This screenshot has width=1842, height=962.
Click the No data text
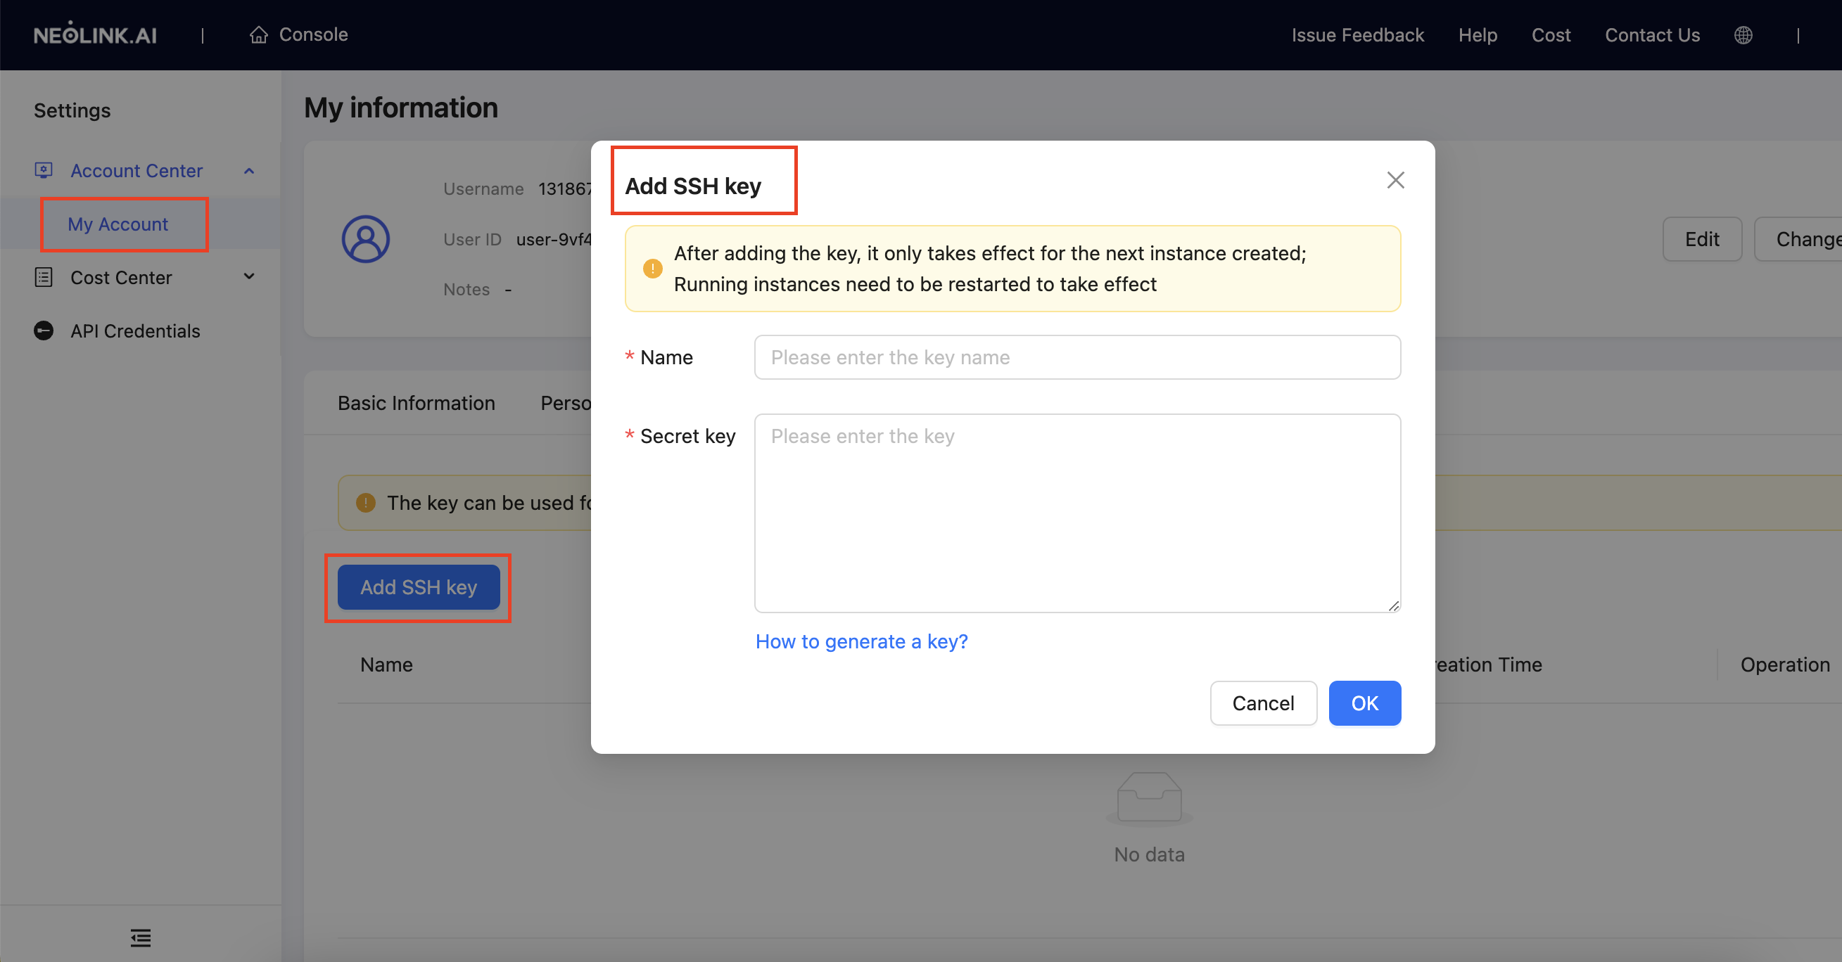click(1149, 854)
